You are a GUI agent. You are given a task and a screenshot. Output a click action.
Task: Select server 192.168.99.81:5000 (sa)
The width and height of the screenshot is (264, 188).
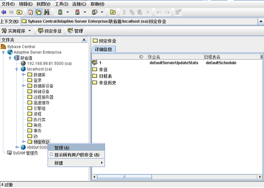click(x=50, y=64)
